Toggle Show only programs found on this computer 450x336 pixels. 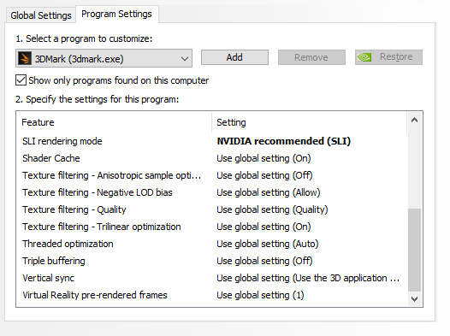[x=21, y=80]
